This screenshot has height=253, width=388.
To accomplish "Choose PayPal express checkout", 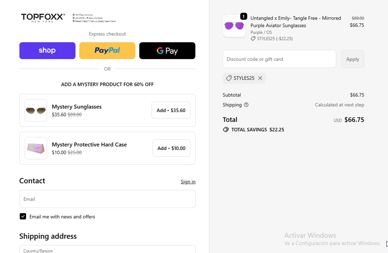I will click(107, 50).
